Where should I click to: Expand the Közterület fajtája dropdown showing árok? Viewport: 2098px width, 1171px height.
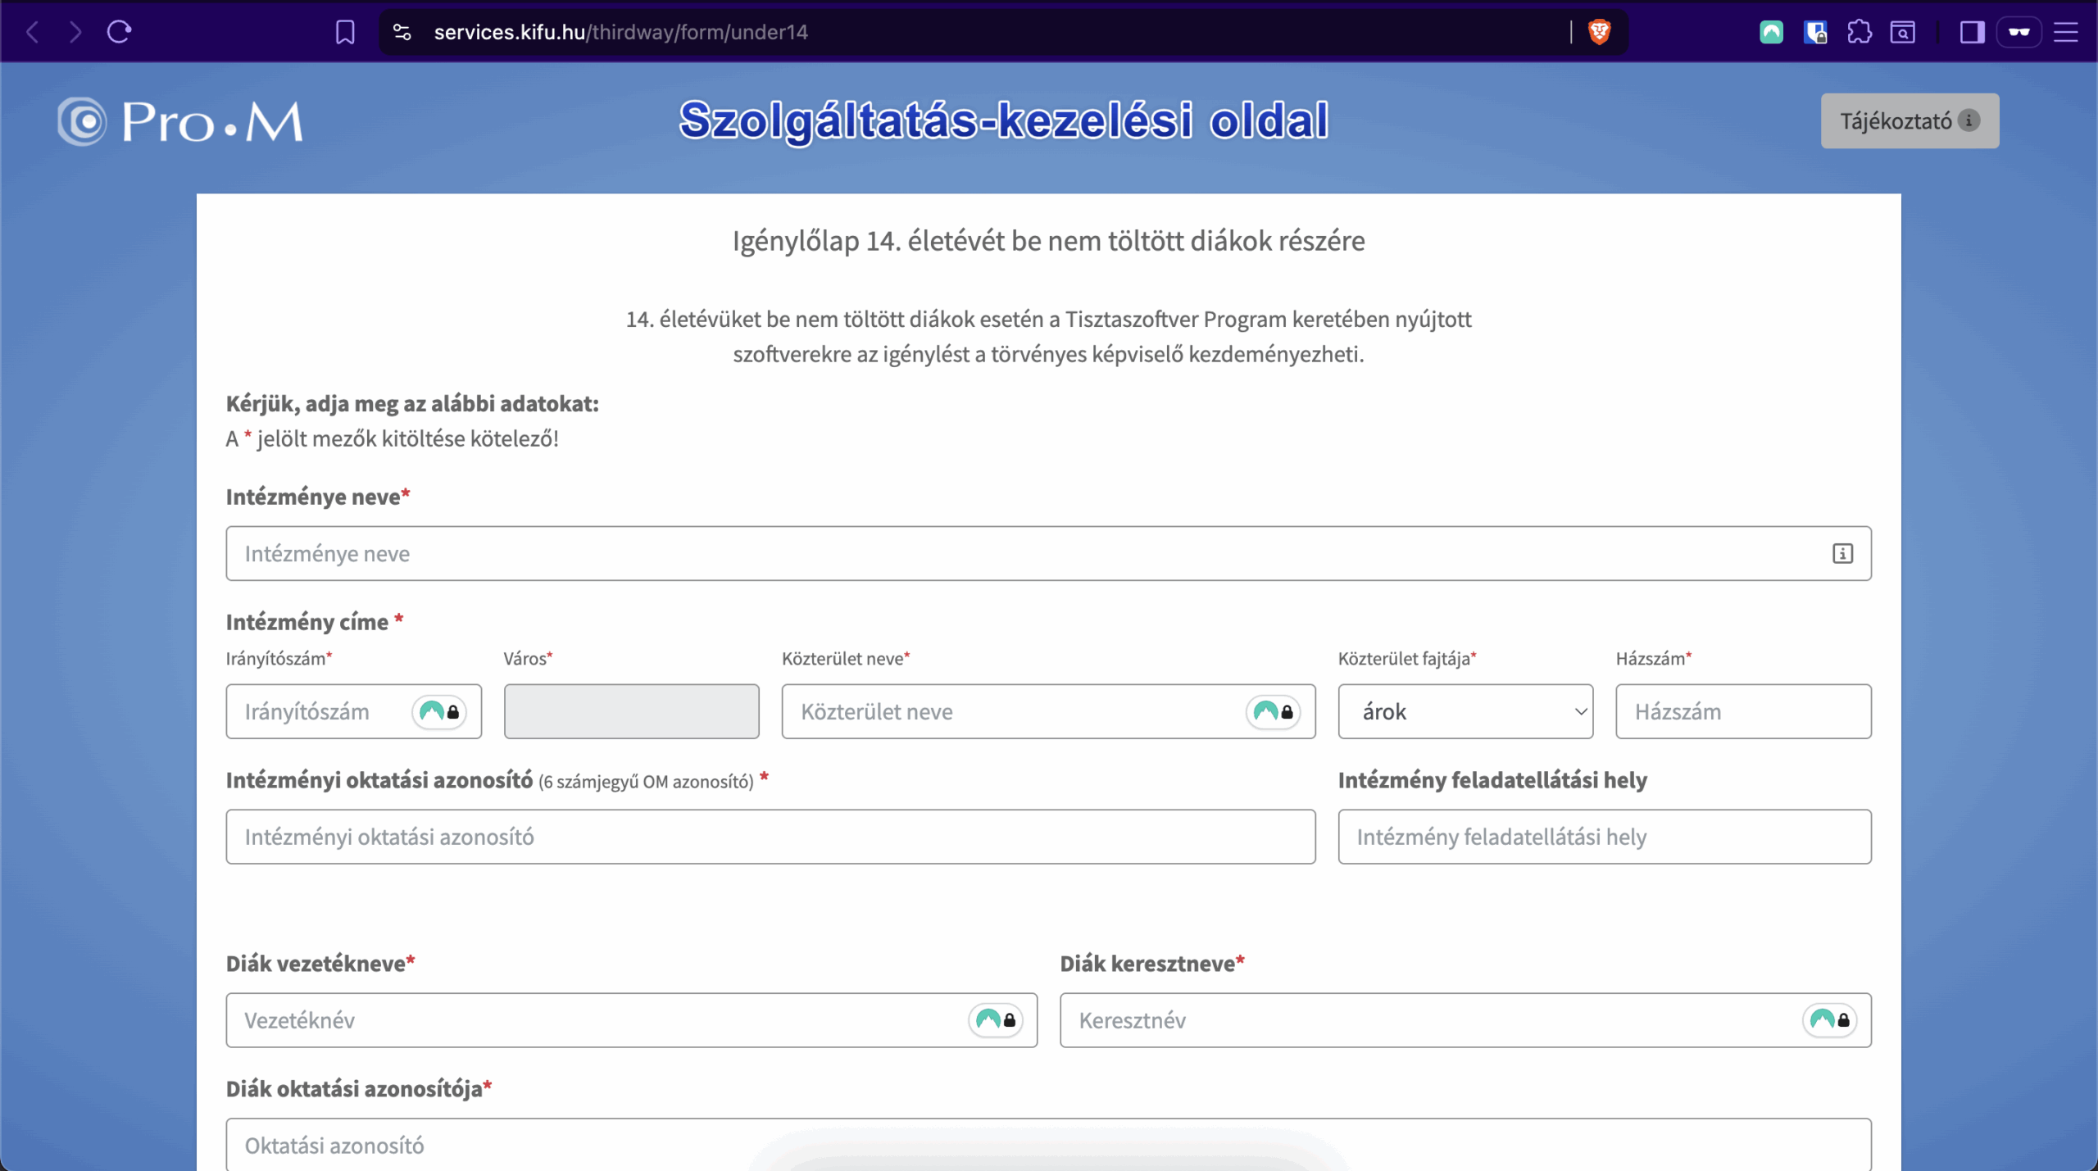point(1465,711)
